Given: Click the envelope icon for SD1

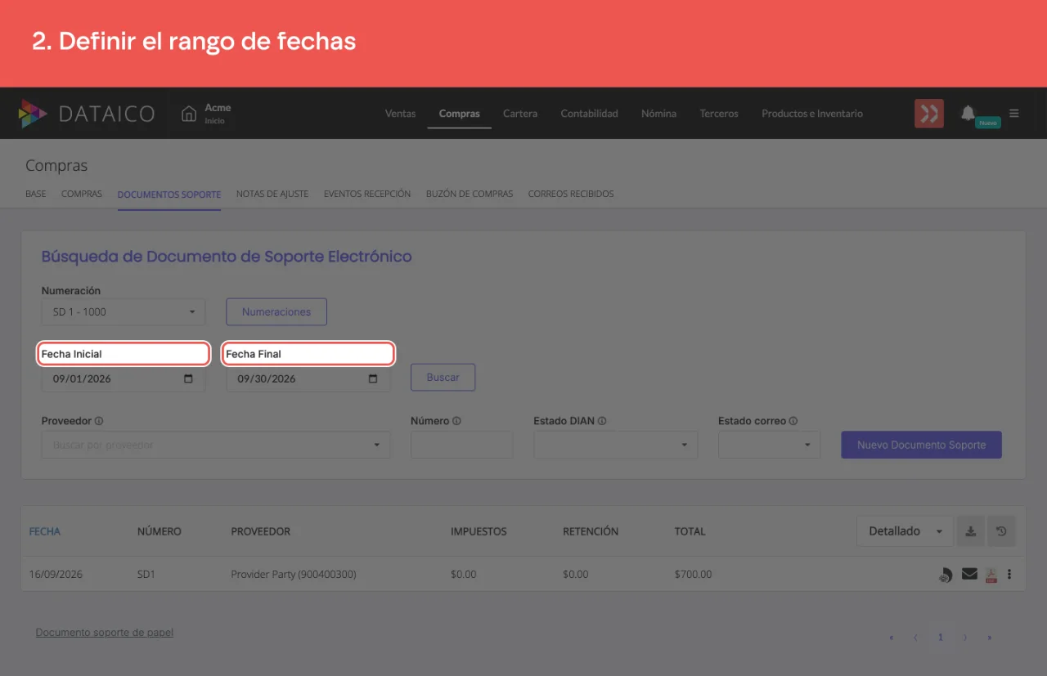Looking at the screenshot, I should pos(969,574).
